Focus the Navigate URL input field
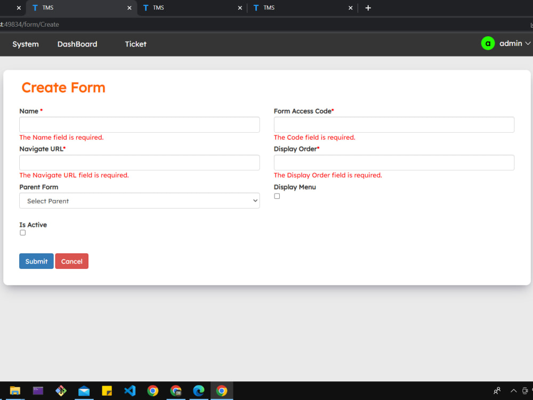 tap(139, 163)
